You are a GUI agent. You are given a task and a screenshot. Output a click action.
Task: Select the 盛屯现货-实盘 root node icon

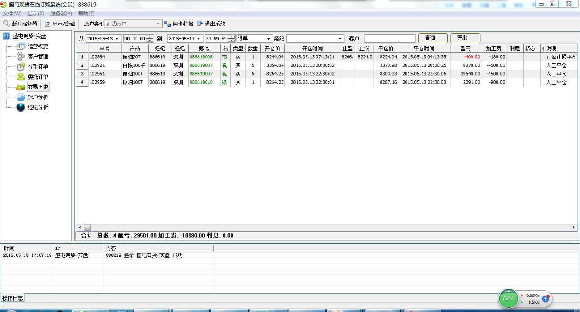tap(7, 36)
